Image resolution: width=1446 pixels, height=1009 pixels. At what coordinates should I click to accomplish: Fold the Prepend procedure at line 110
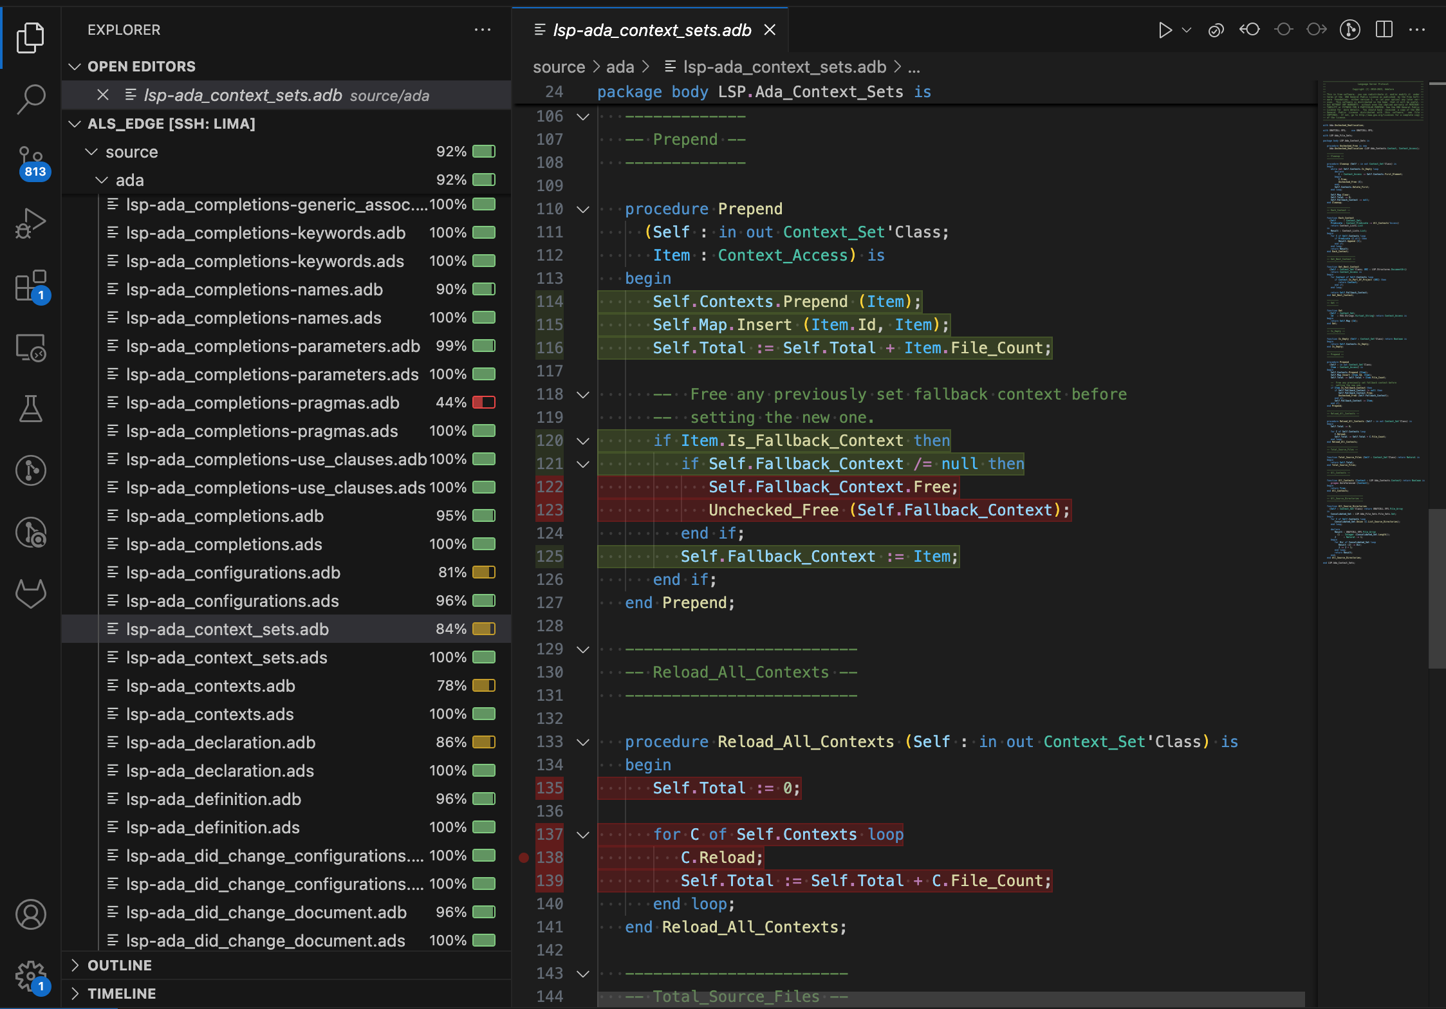tap(583, 209)
